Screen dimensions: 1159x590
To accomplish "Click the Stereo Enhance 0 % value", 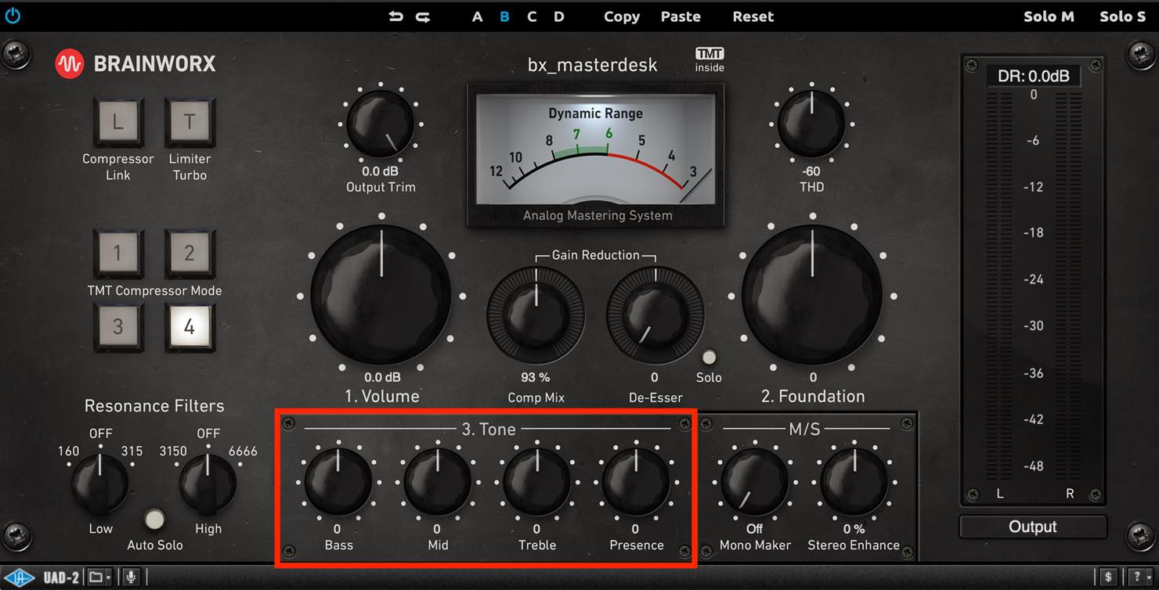I will [x=854, y=529].
